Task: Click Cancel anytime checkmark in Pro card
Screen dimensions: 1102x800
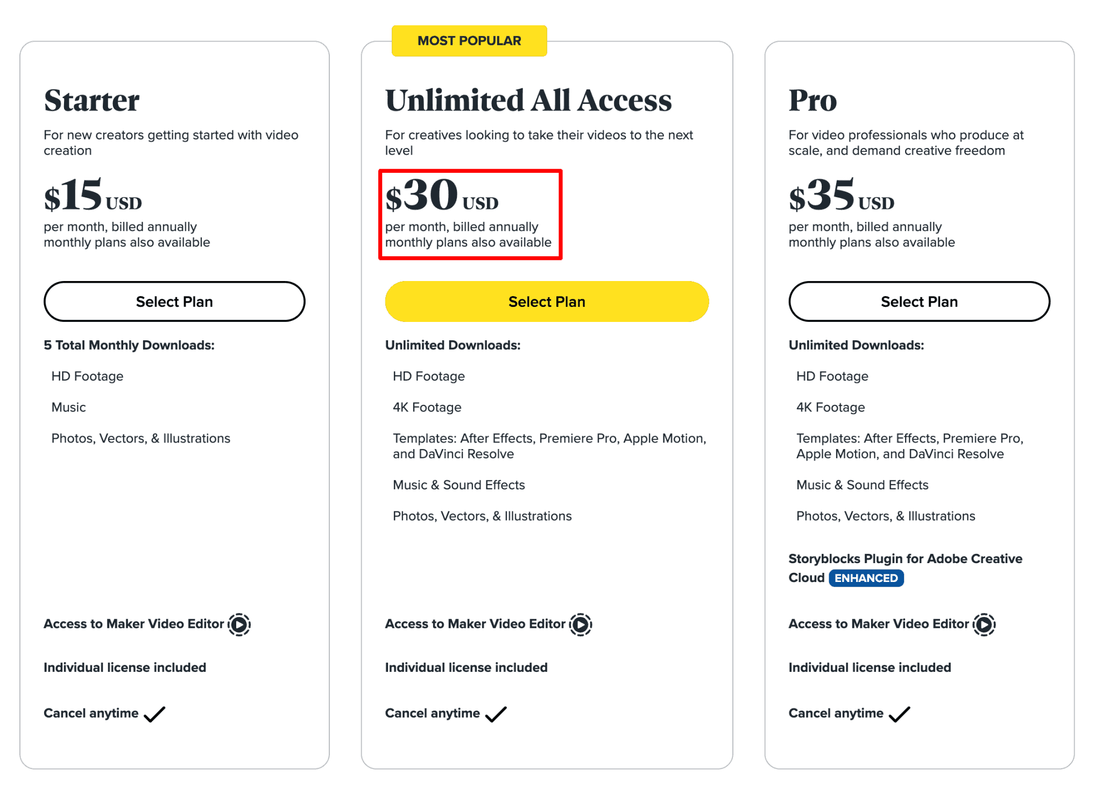Action: pos(899,714)
